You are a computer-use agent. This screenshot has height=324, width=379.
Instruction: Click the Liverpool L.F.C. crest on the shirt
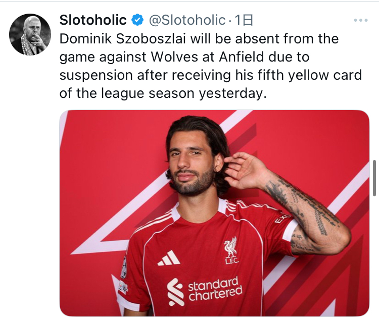click(x=231, y=250)
